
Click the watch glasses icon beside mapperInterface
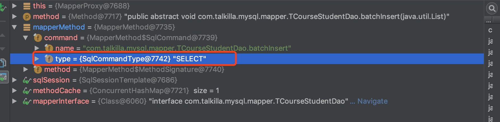coord(27,101)
